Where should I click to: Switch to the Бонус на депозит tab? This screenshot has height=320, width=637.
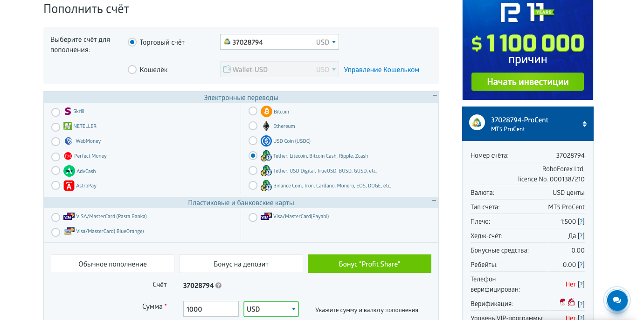click(x=241, y=264)
